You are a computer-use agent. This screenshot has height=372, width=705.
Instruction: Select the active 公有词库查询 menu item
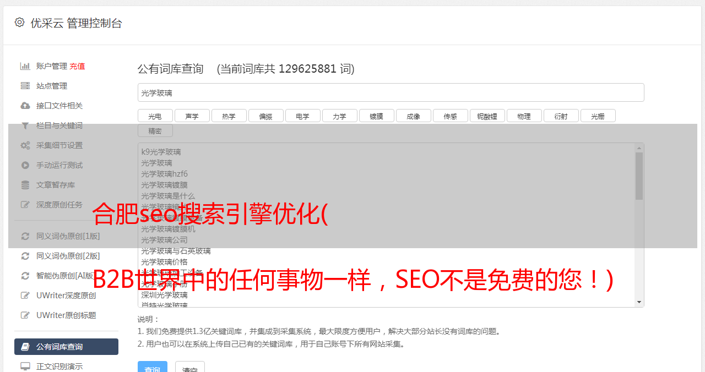[x=66, y=347]
